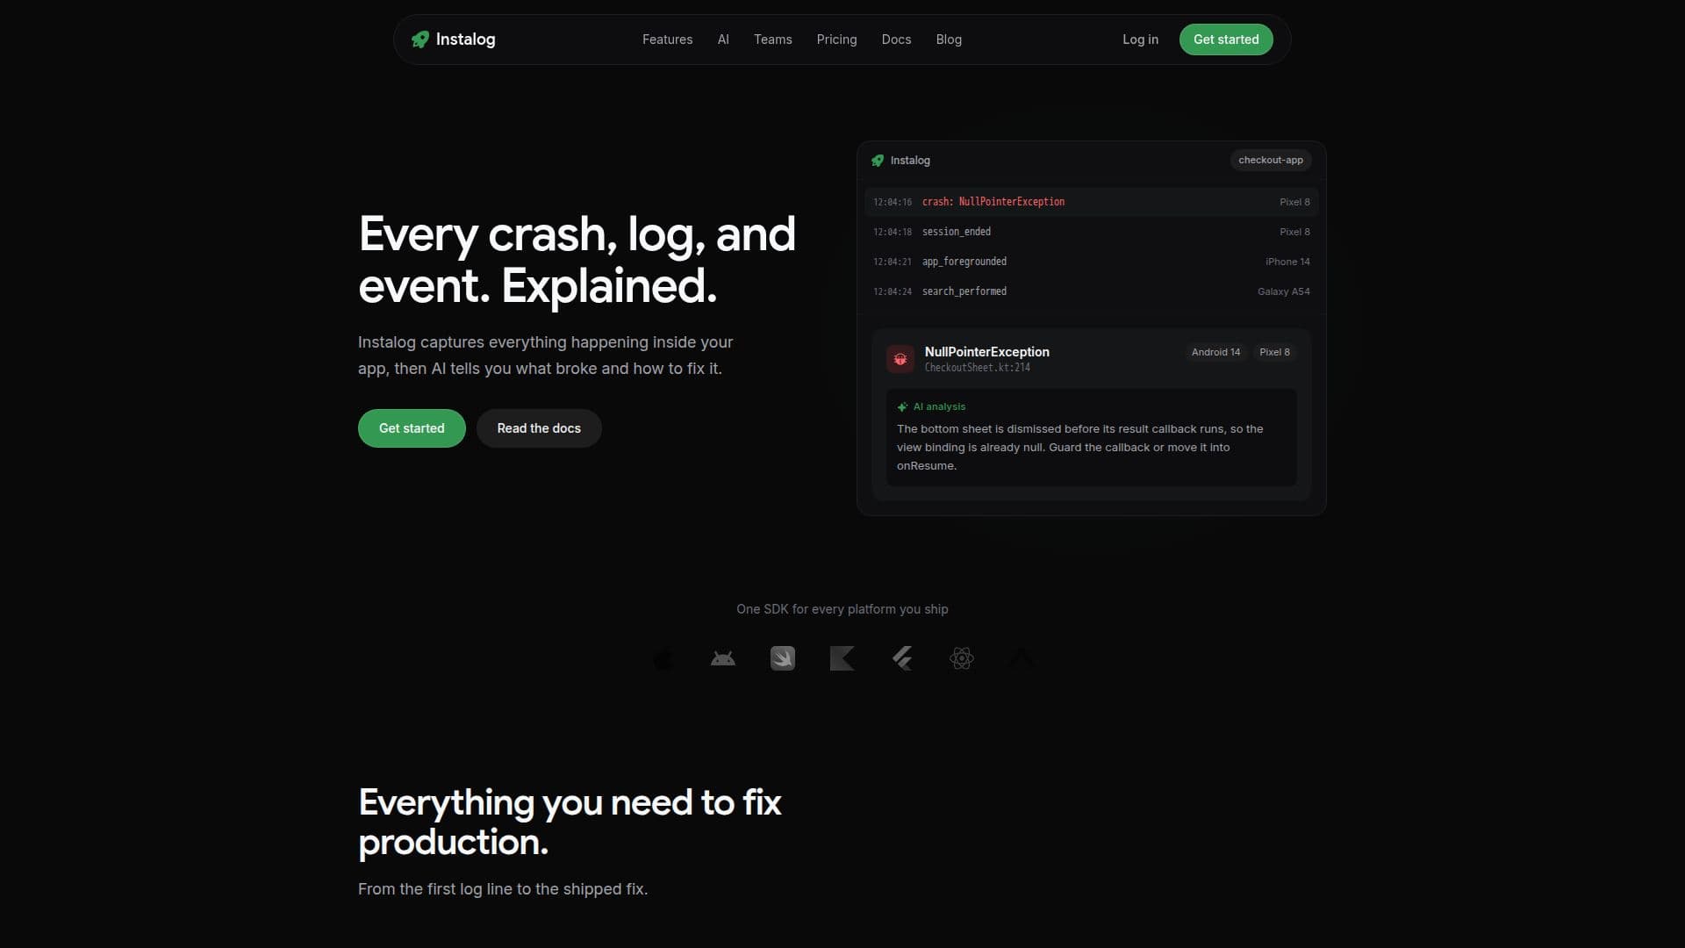
Task: Click the NullPointerException crash title
Action: 986,352
